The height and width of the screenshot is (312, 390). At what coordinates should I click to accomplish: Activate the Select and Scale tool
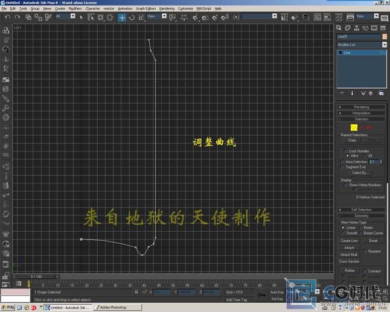[141, 17]
